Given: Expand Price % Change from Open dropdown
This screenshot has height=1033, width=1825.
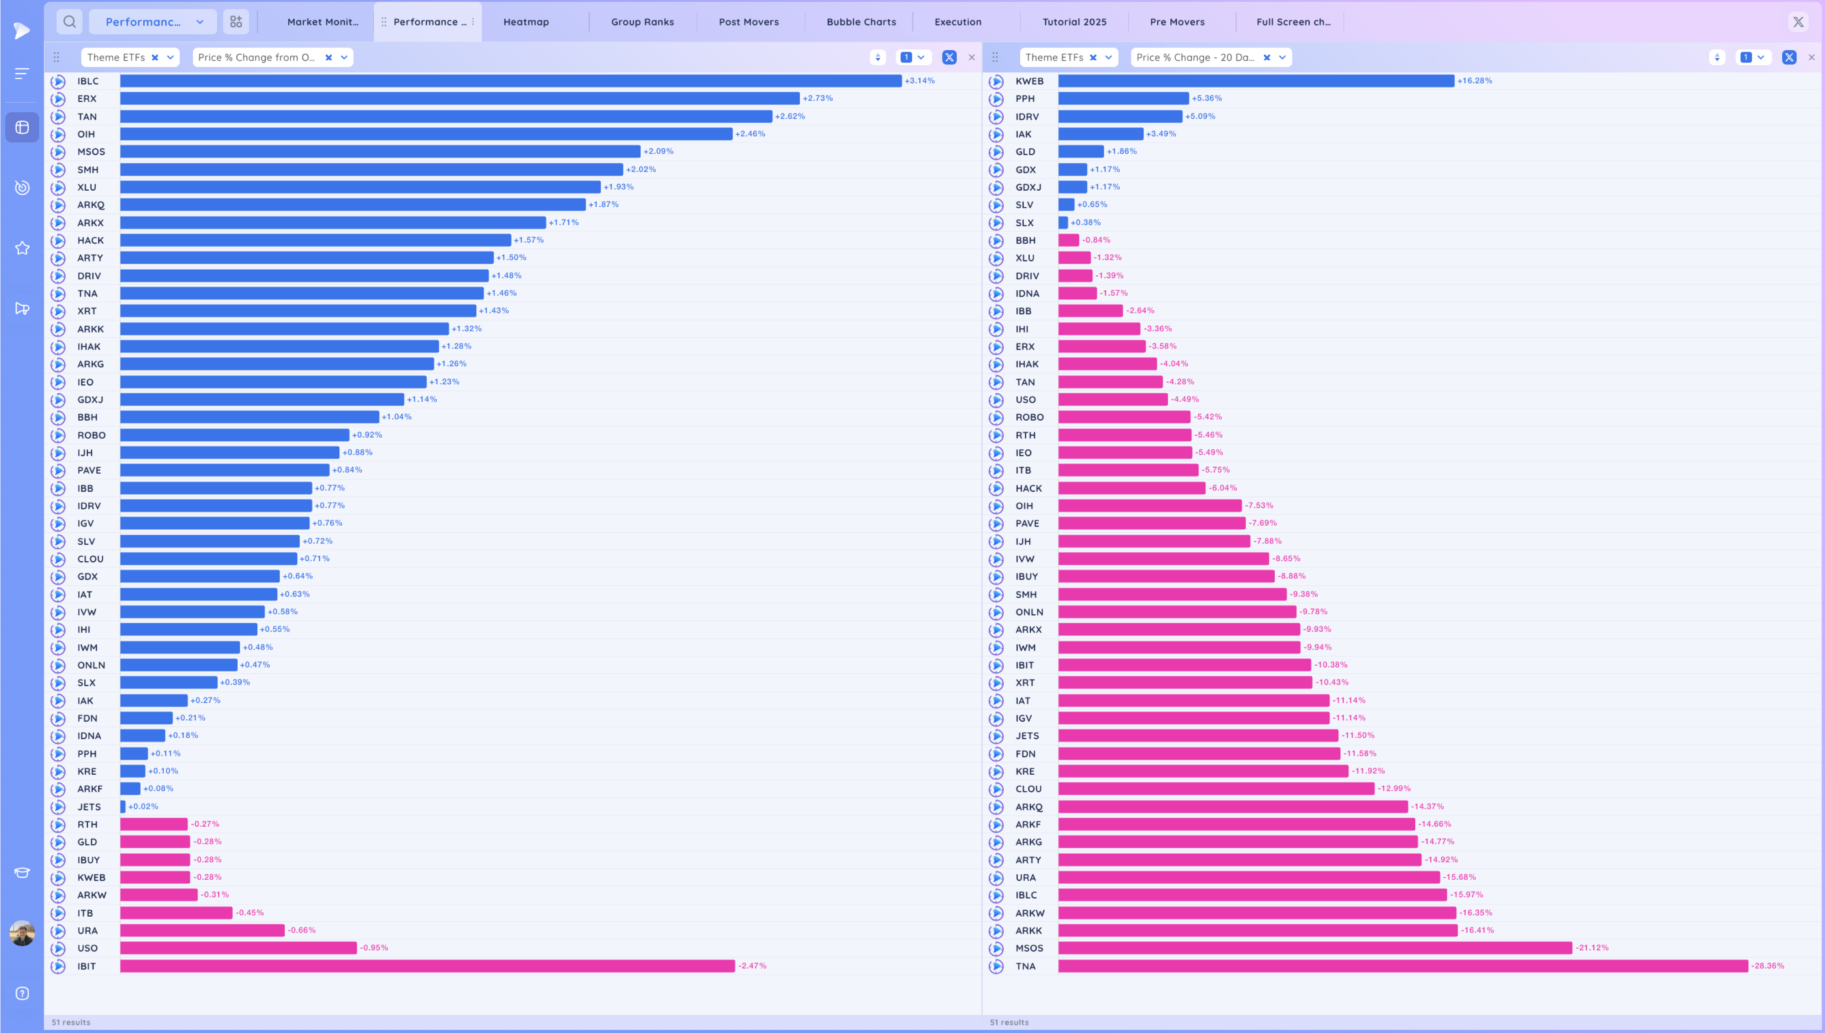Looking at the screenshot, I should click(x=344, y=57).
